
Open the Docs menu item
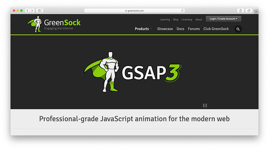[x=180, y=29]
